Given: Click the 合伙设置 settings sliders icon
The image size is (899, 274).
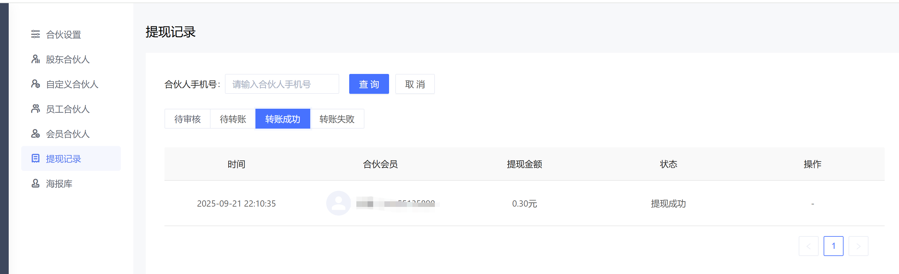Looking at the screenshot, I should click(x=35, y=34).
